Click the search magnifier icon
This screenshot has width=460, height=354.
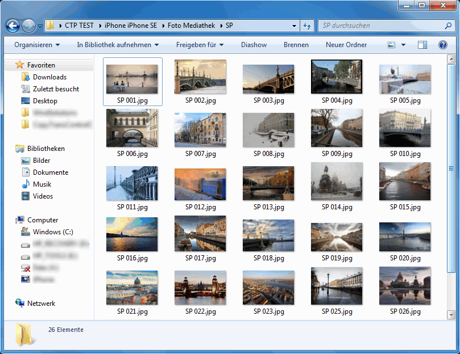point(449,26)
